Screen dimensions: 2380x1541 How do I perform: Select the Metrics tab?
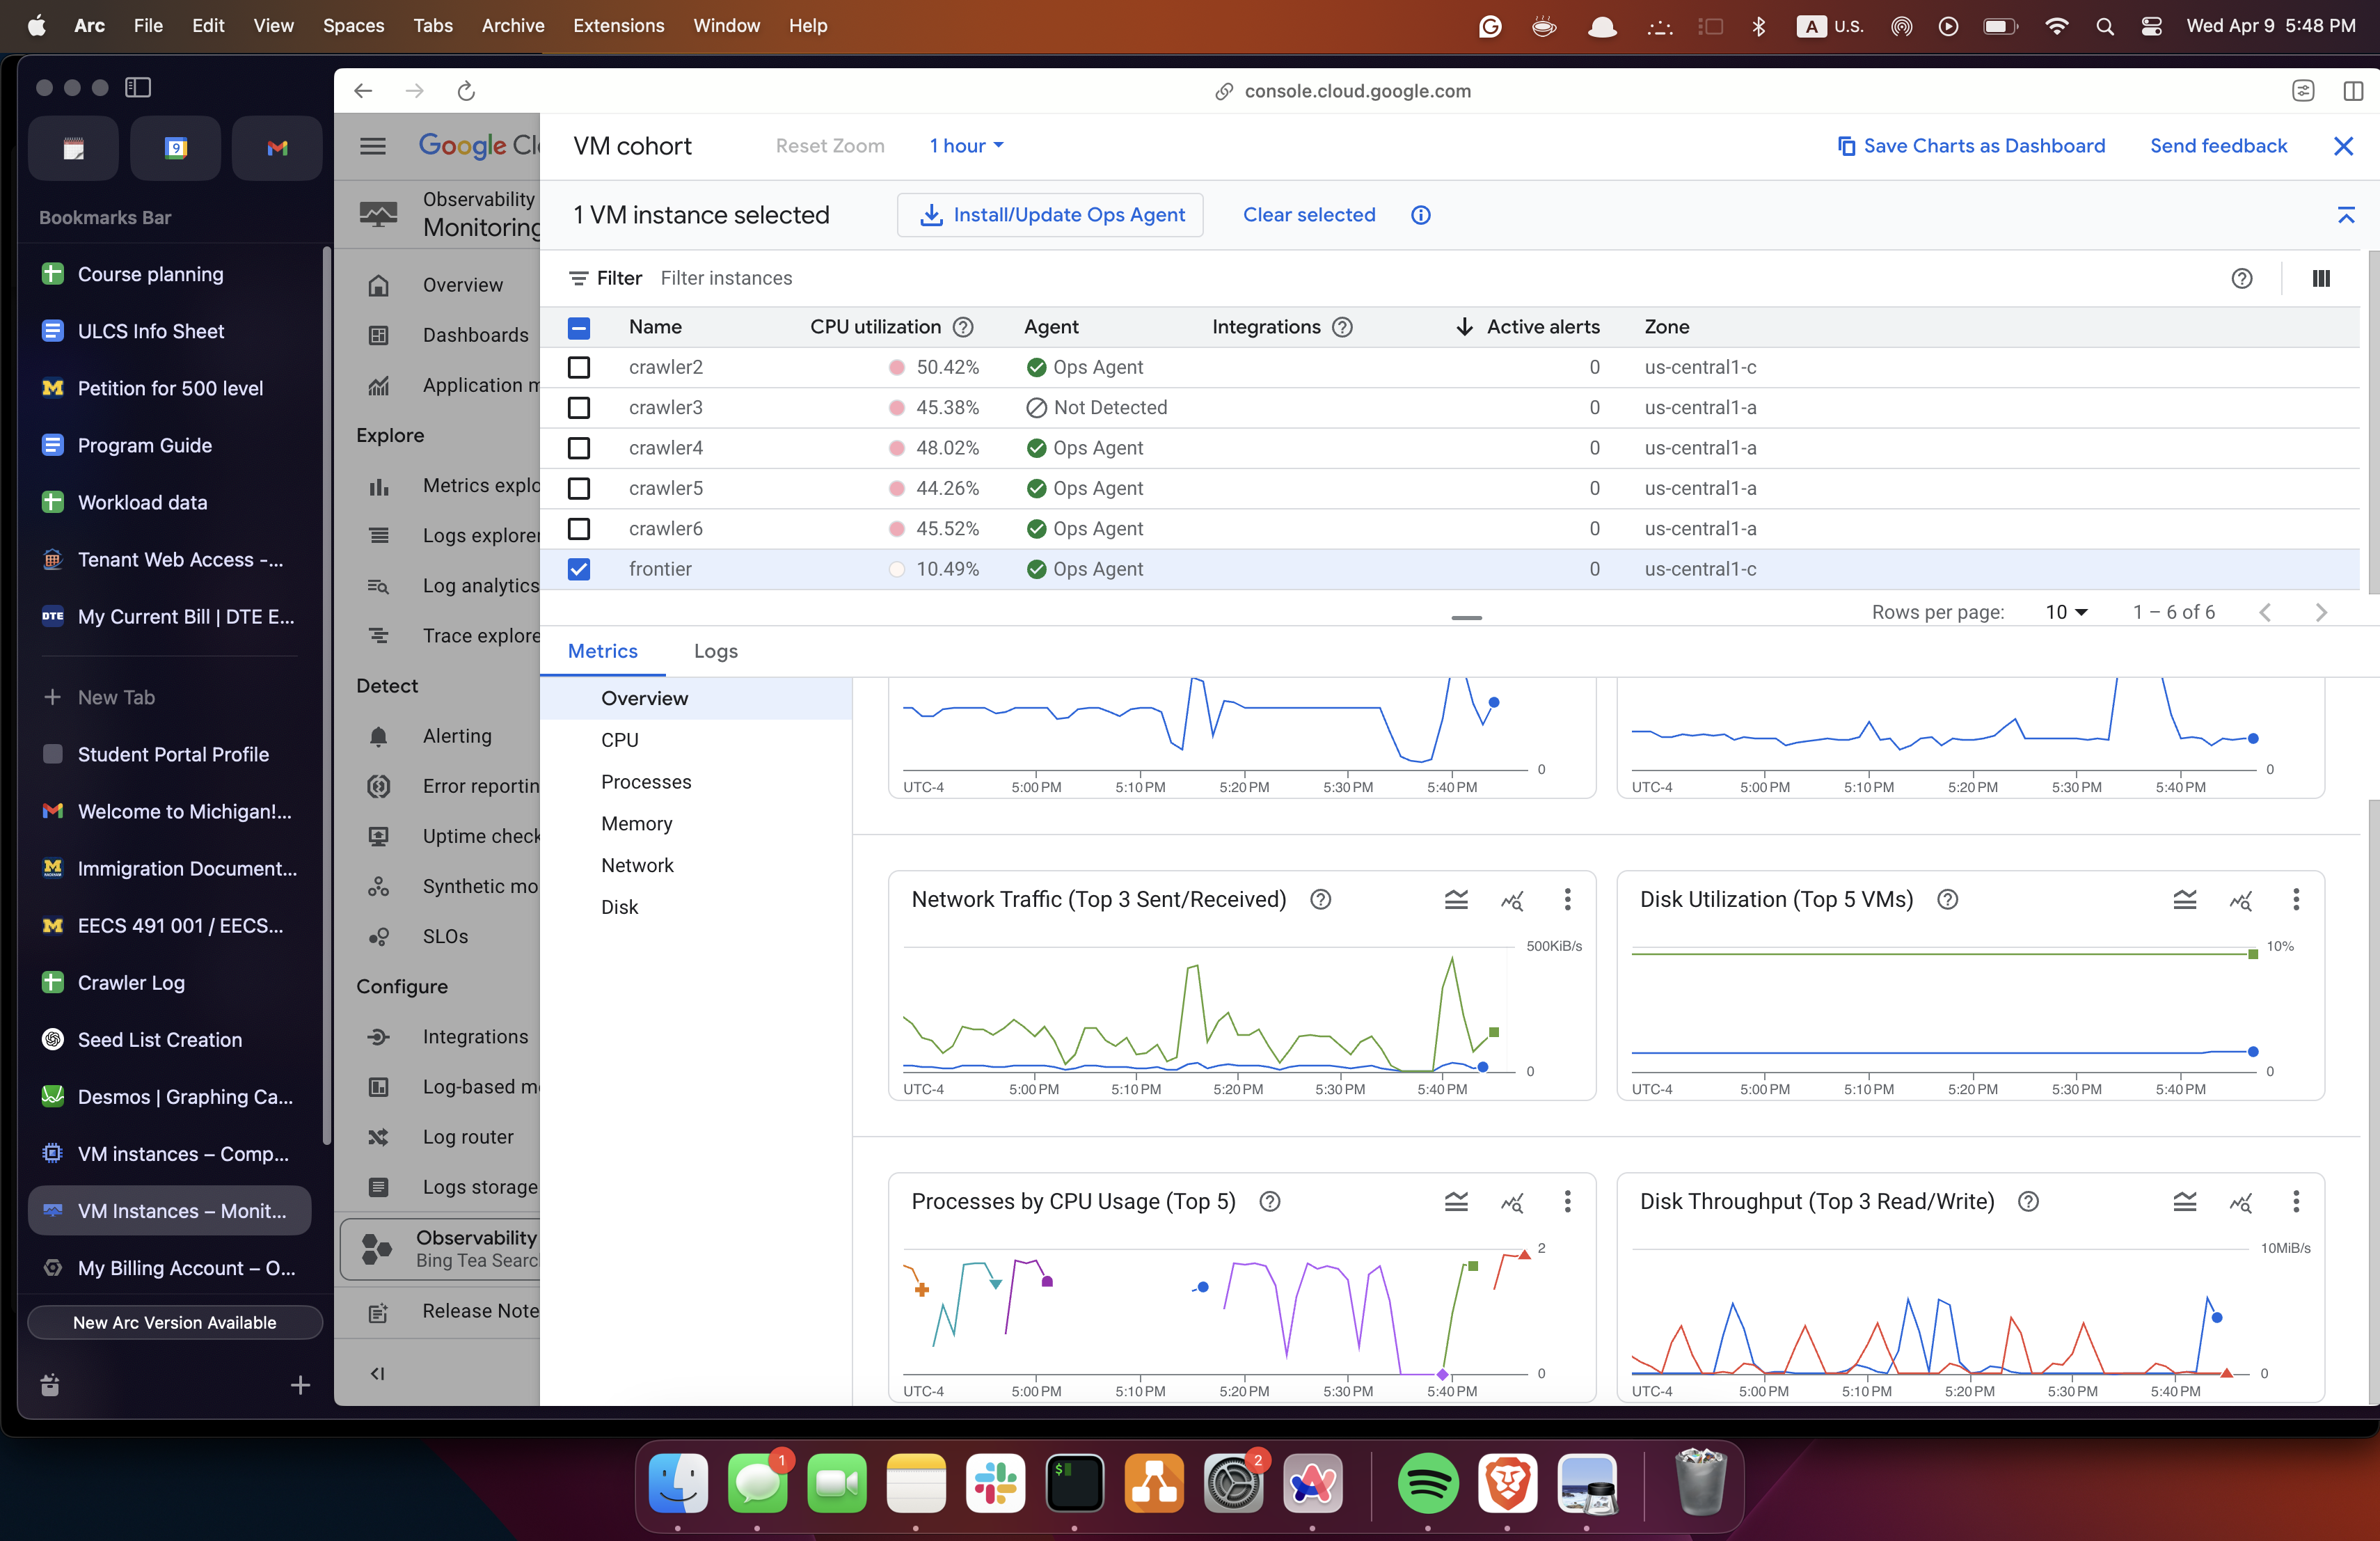pyautogui.click(x=602, y=651)
